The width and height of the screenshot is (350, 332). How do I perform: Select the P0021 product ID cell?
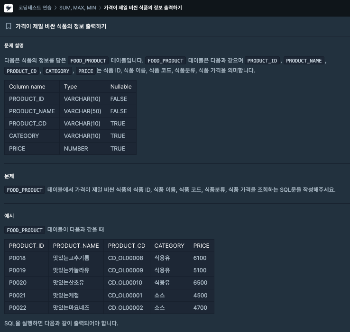click(27, 295)
